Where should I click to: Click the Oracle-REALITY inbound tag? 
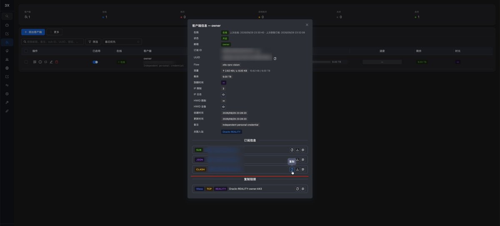(232, 132)
